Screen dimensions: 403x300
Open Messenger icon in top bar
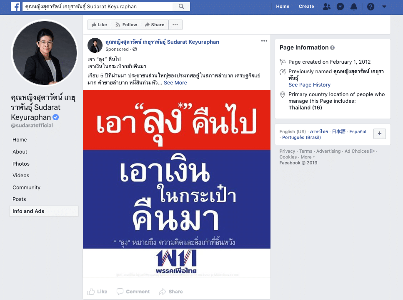pyautogui.click(x=340, y=7)
